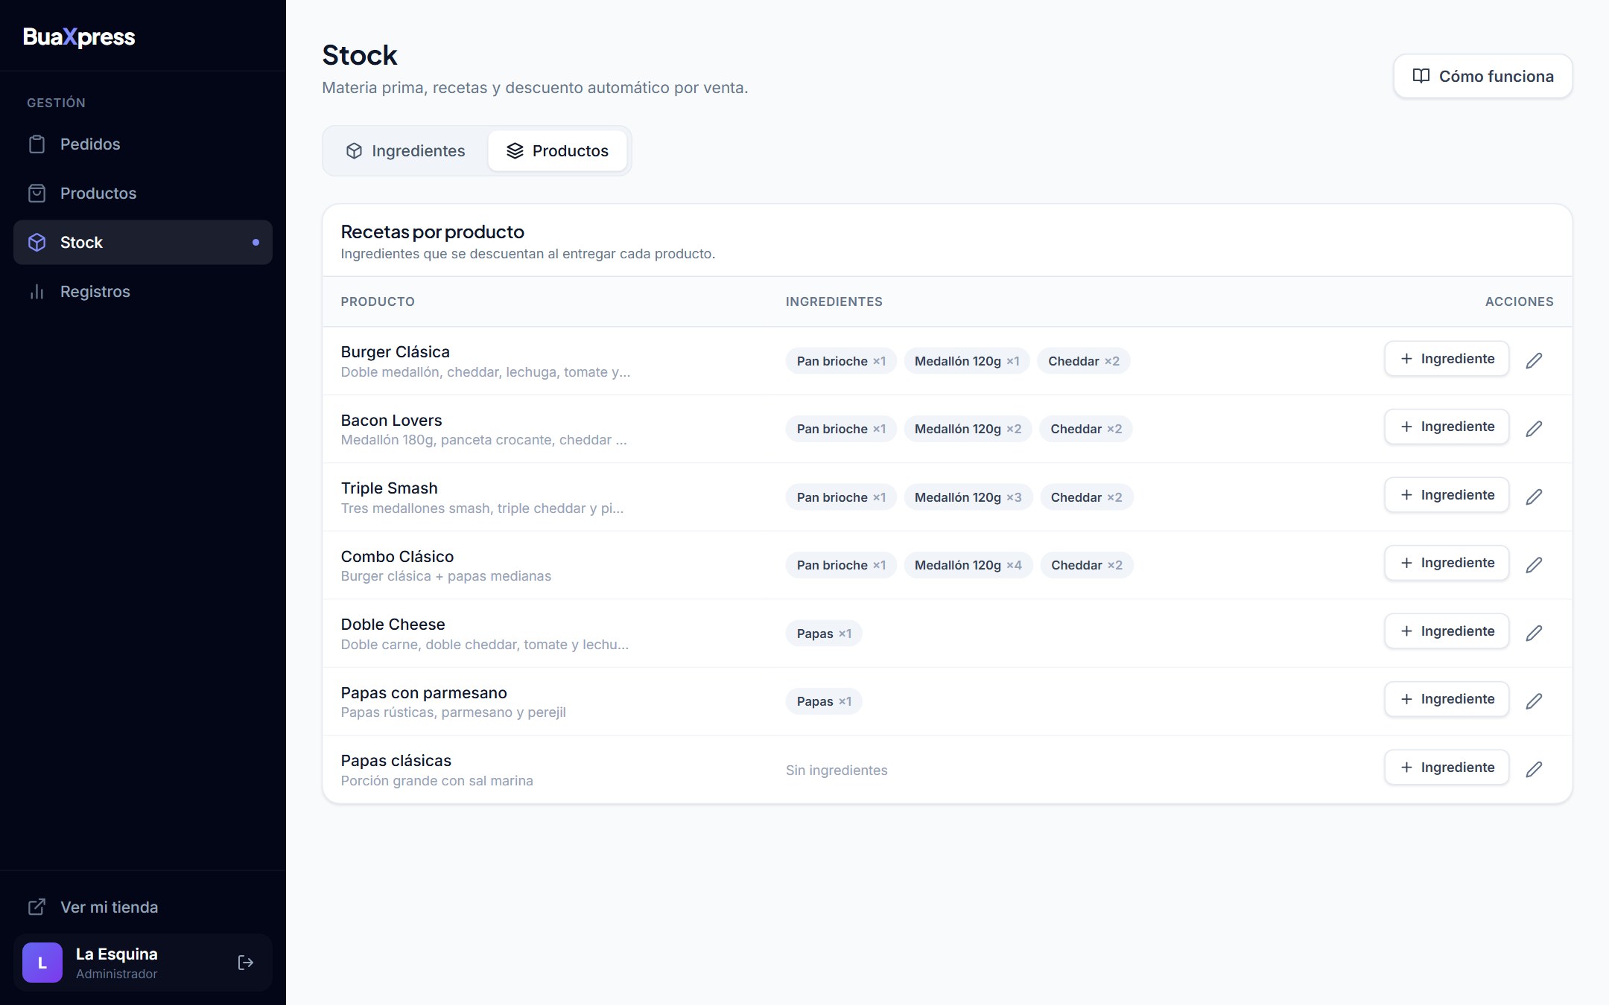This screenshot has width=1609, height=1005.
Task: Click the external link icon for Ver mi tienda
Action: coord(37,907)
